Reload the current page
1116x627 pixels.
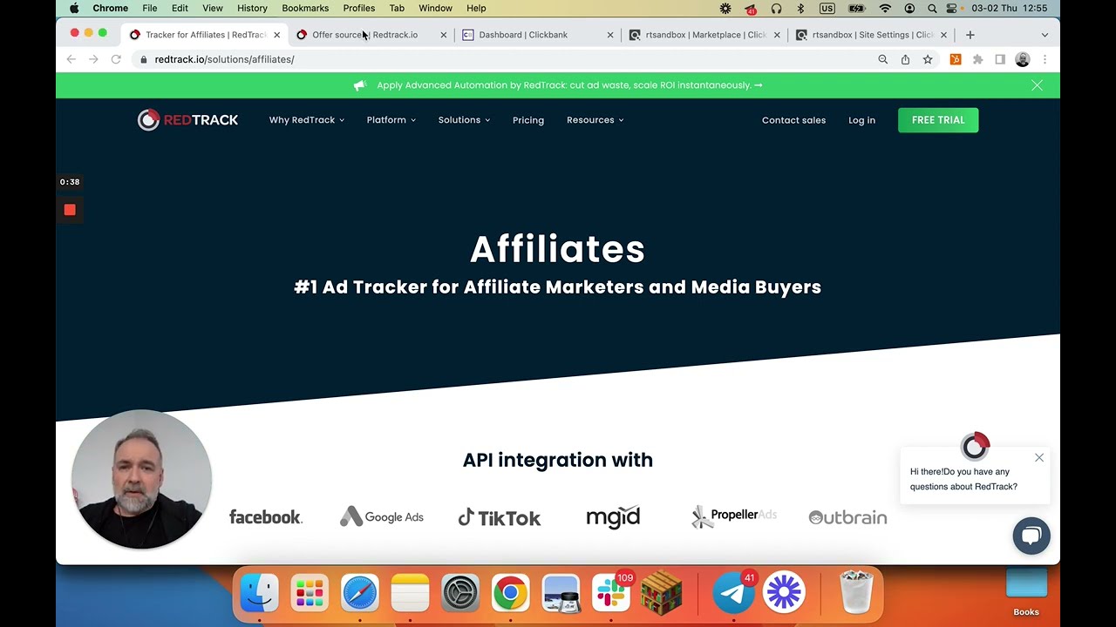click(116, 59)
